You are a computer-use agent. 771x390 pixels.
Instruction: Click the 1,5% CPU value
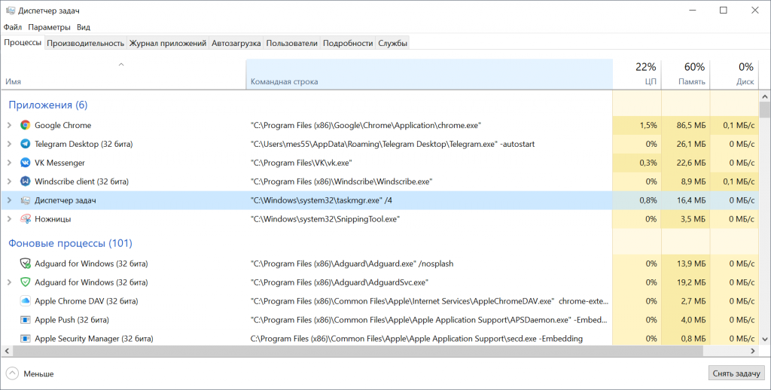[x=648, y=126]
